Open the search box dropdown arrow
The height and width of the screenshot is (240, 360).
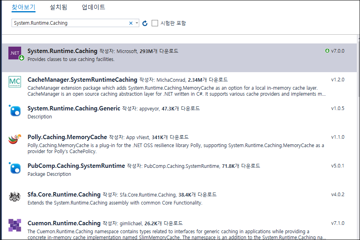coord(136,23)
